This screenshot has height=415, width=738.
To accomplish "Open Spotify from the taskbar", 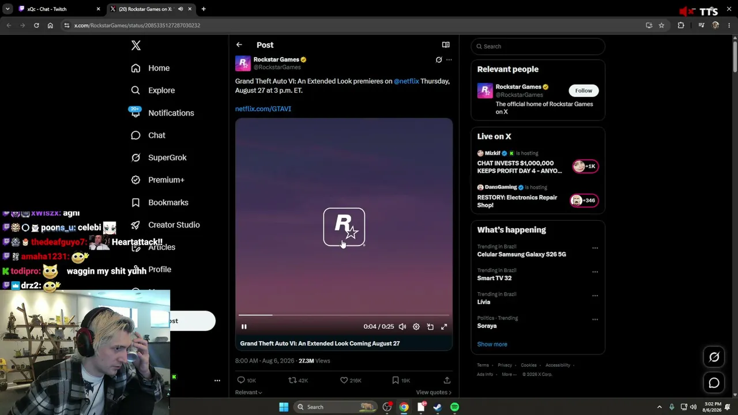I will [x=455, y=408].
